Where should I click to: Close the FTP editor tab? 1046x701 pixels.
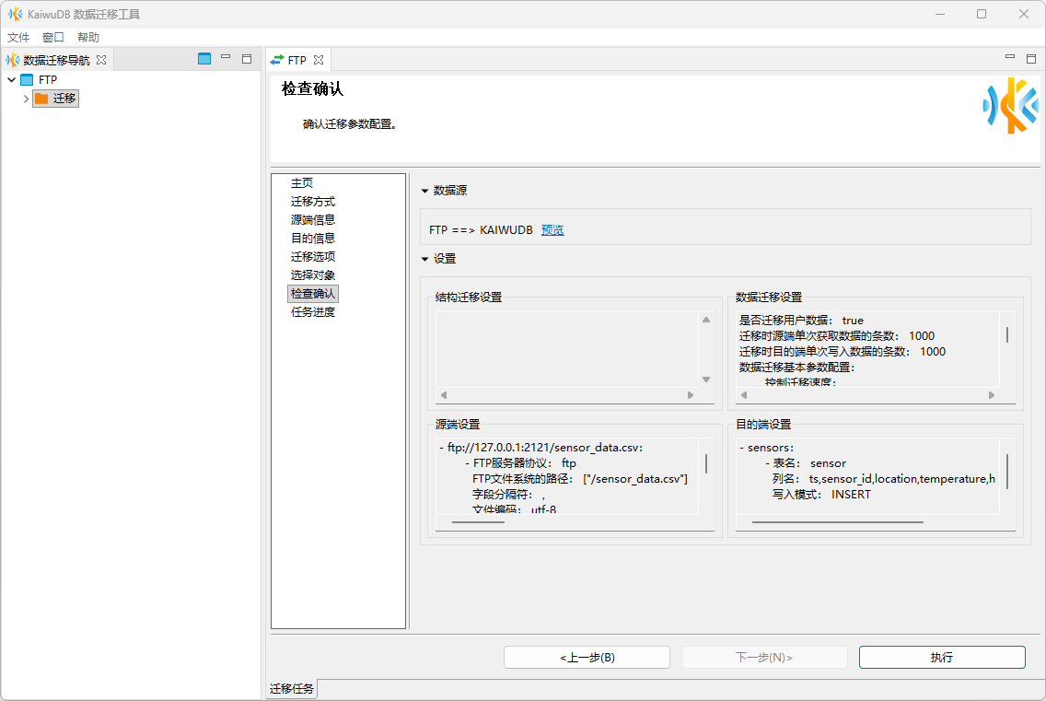(319, 60)
